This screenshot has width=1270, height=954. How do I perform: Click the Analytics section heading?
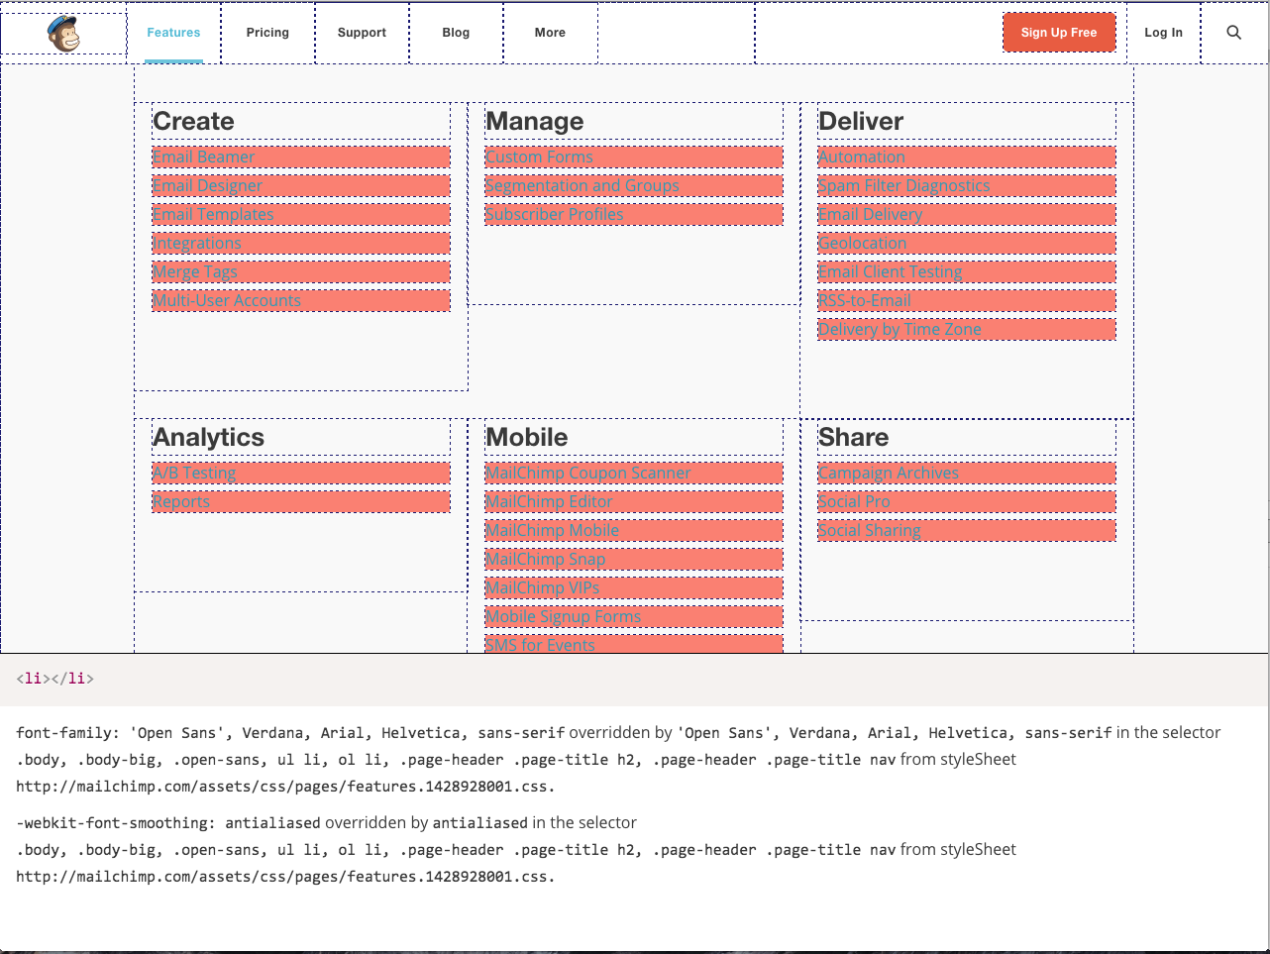coord(208,437)
